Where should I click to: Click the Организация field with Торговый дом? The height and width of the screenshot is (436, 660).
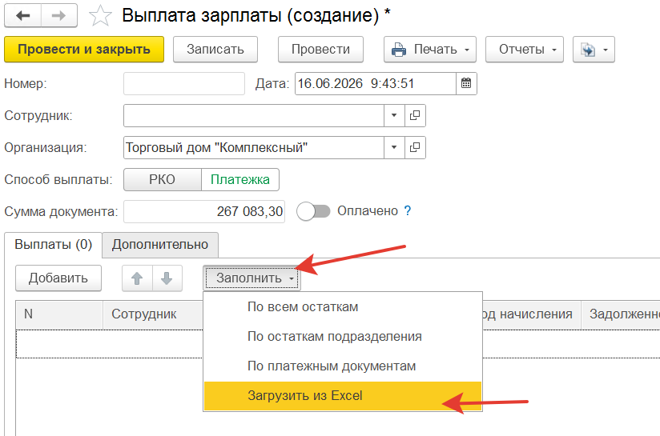[254, 147]
